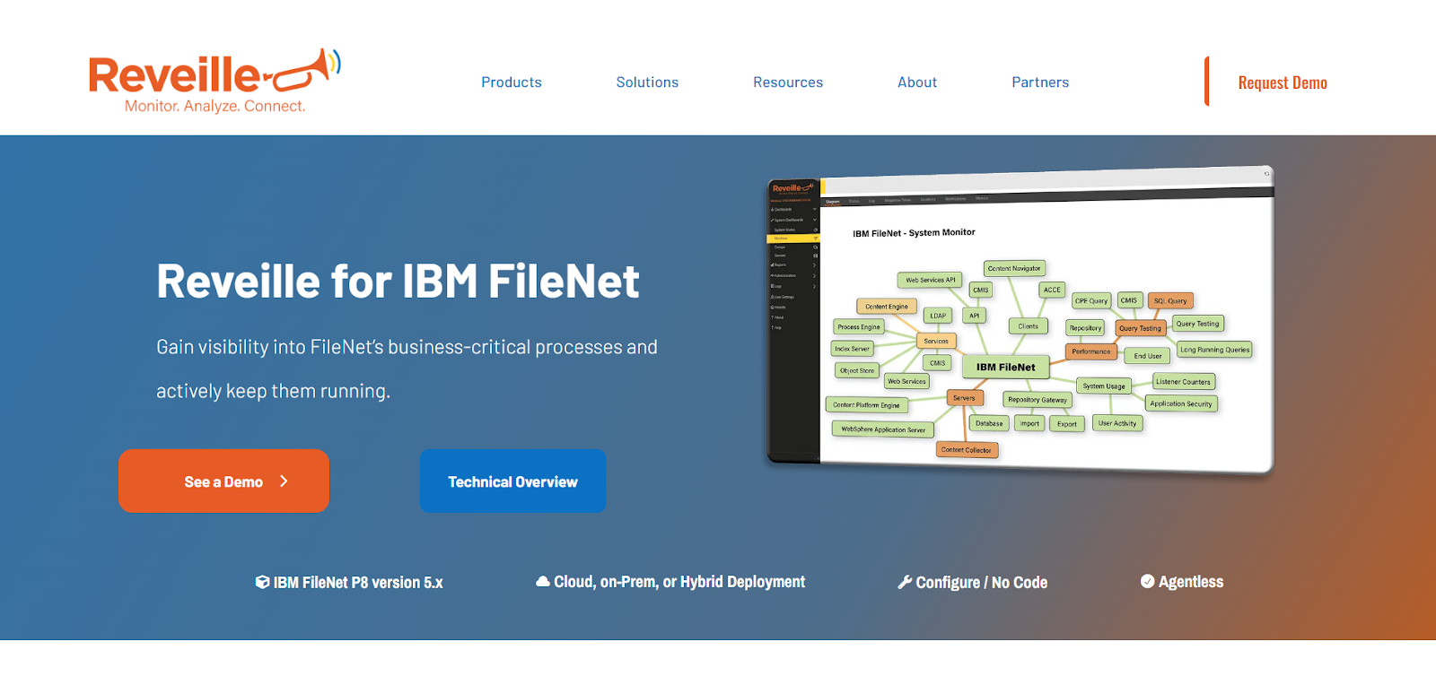Open the Products menu
The image size is (1436, 685).
512,82
